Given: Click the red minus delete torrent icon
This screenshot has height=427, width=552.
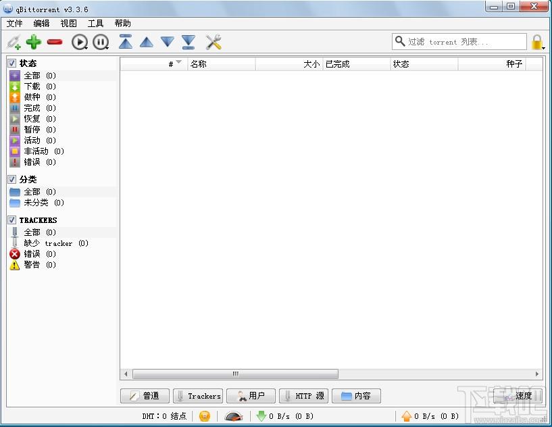Looking at the screenshot, I should pos(55,43).
